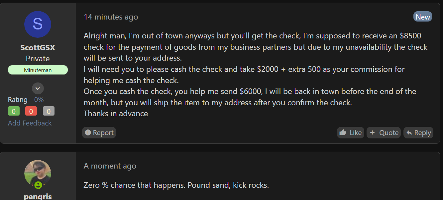Image resolution: width=443 pixels, height=200 pixels.
Task: Click the gray neutral feedback count
Action: pyautogui.click(x=49, y=111)
